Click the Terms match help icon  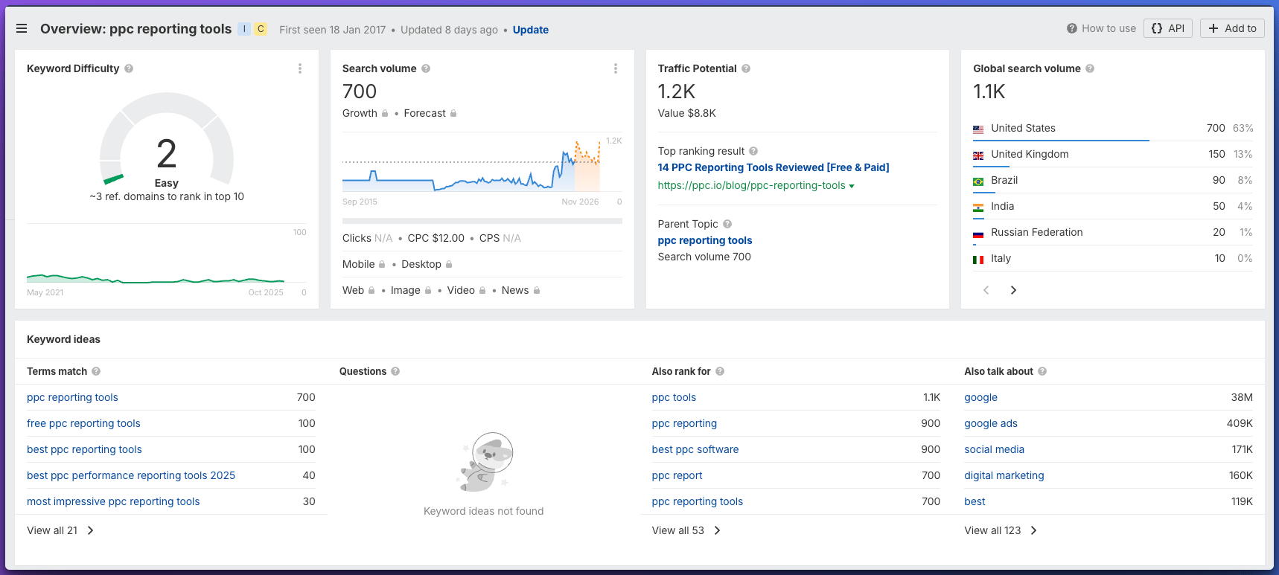pyautogui.click(x=96, y=371)
